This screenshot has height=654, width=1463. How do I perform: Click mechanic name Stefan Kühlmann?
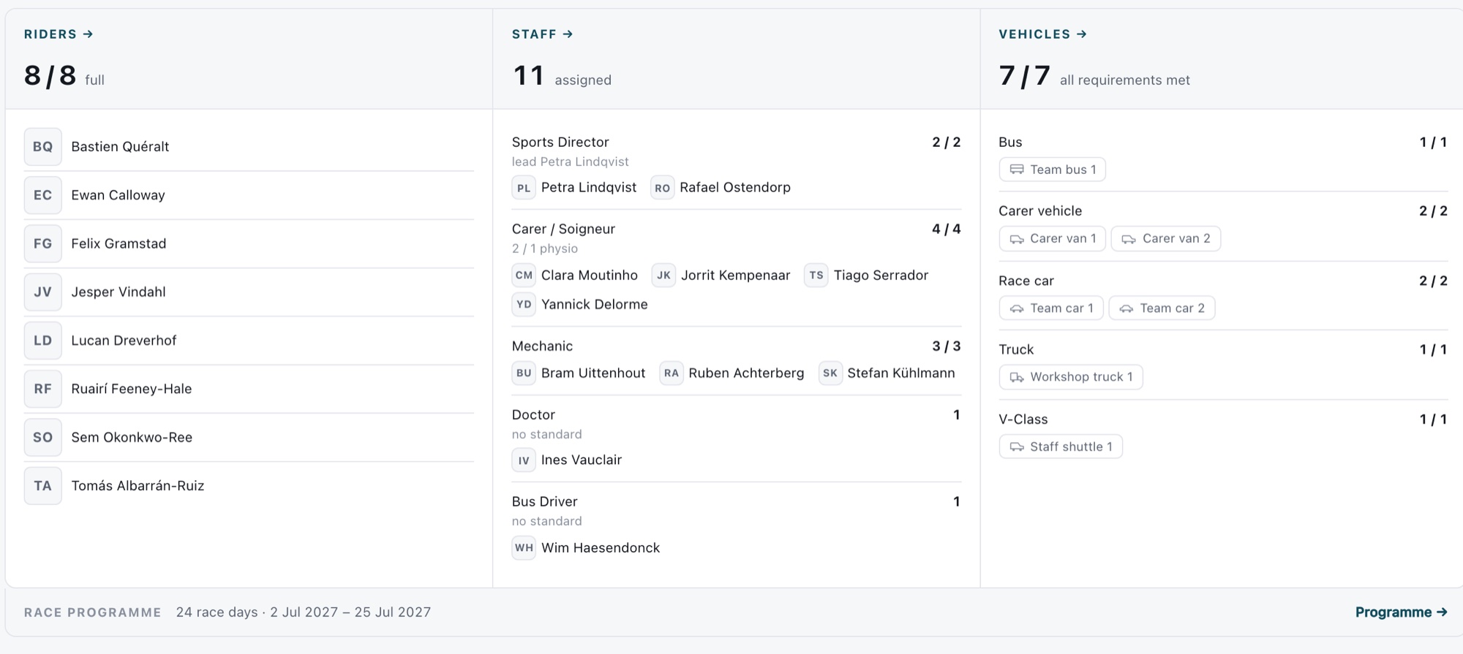[901, 373]
